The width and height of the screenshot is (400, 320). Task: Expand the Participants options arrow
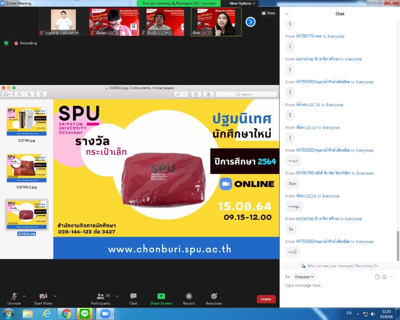pos(117,296)
